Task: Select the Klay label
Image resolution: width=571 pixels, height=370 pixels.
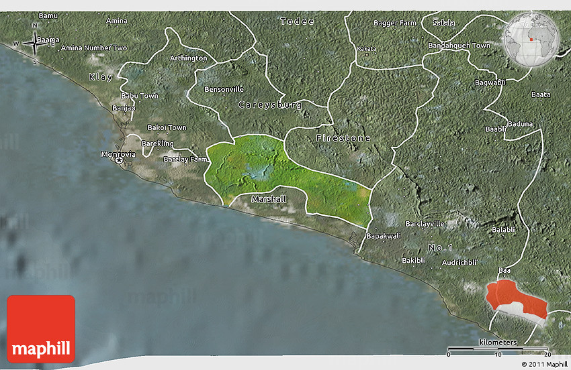Action: click(101, 78)
